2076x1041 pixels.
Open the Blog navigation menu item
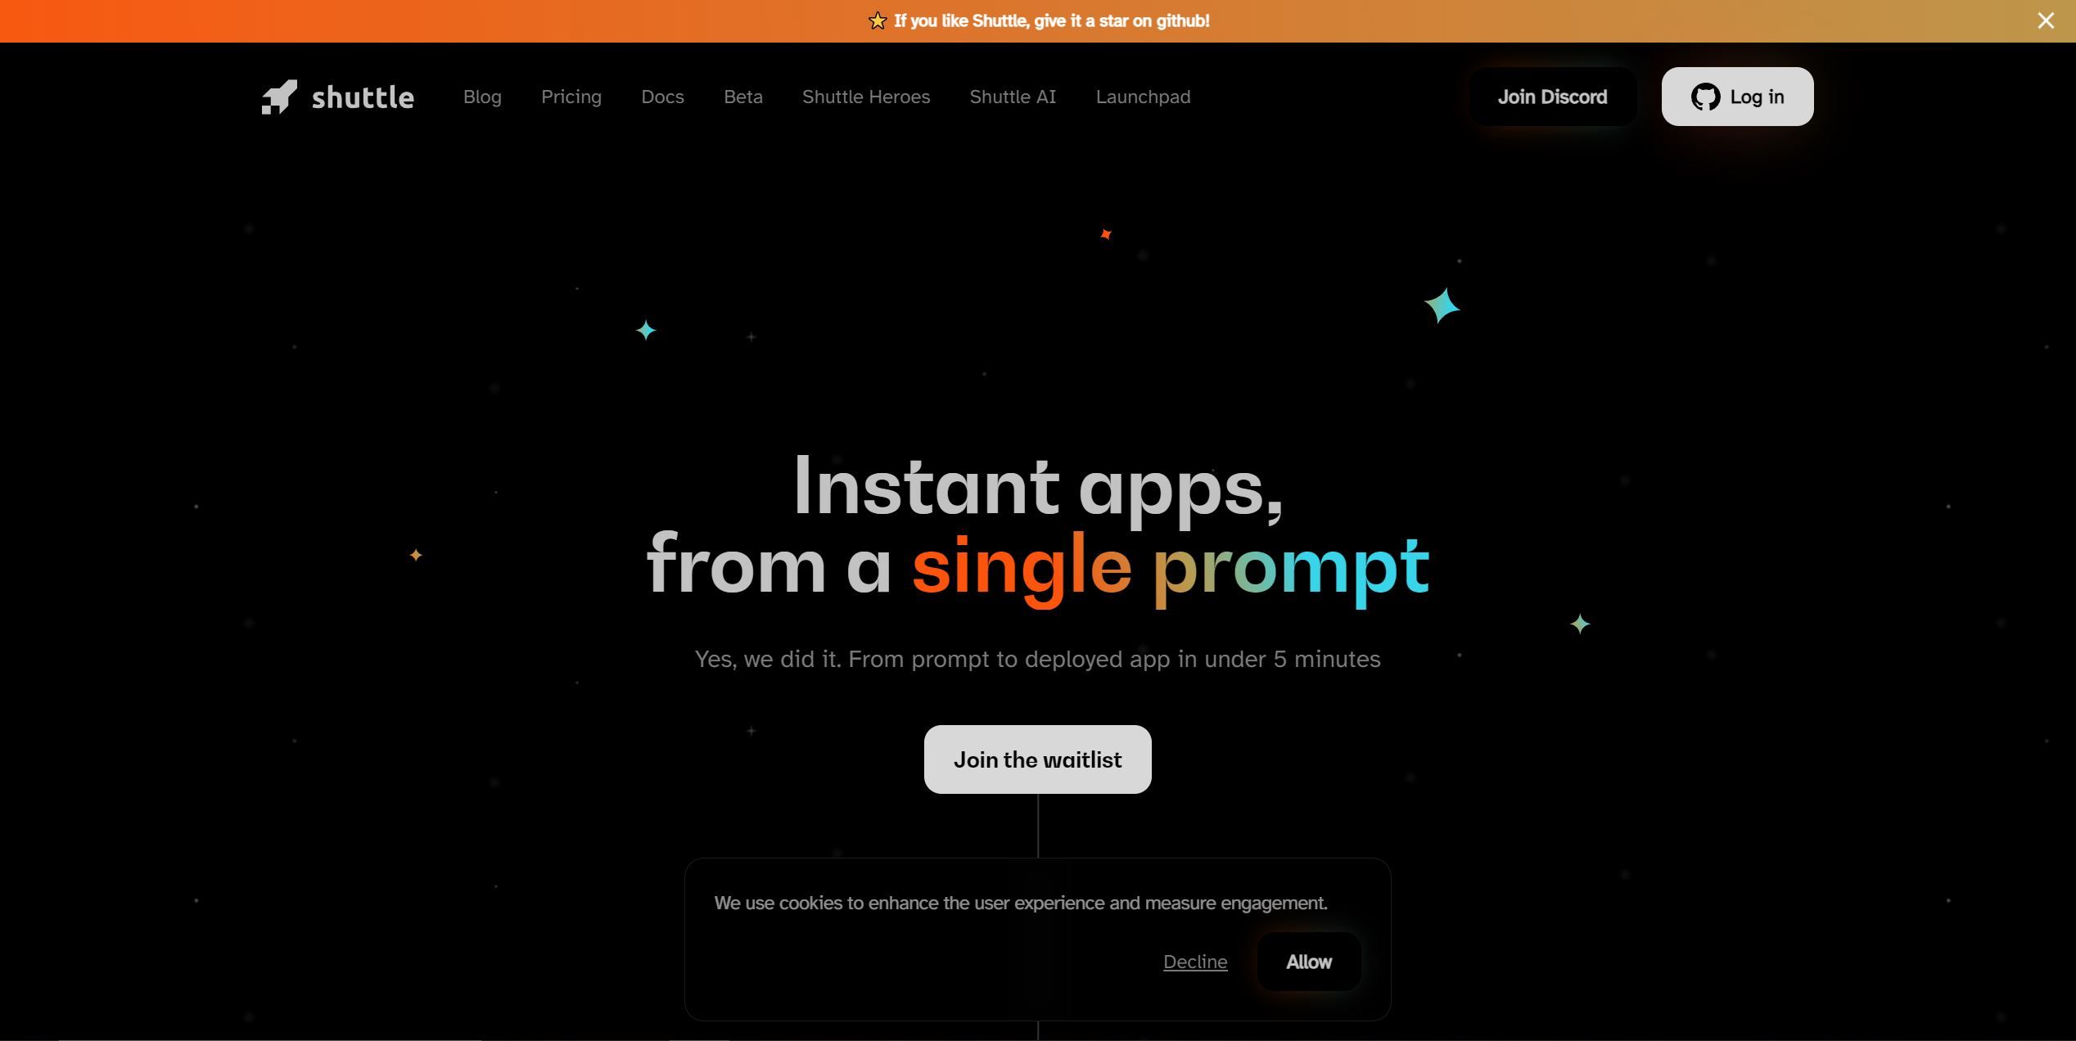click(482, 96)
